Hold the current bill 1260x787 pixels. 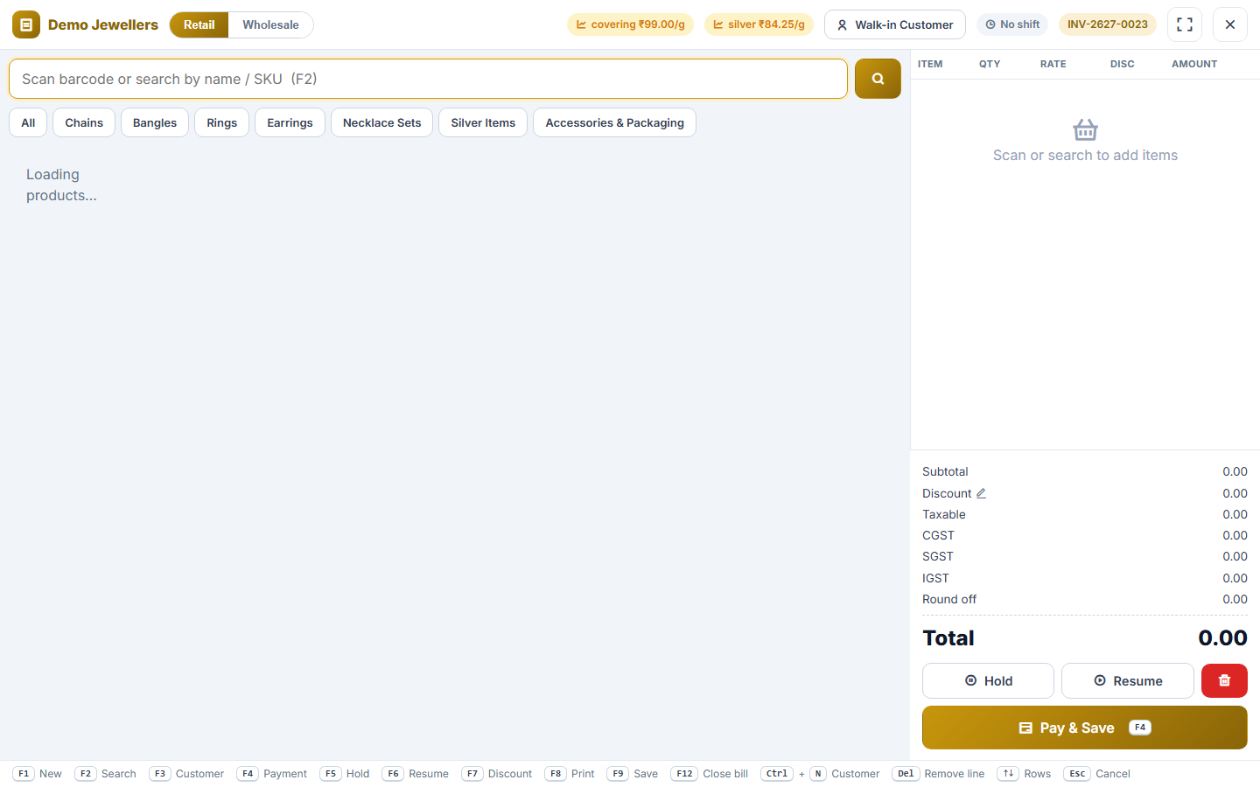point(988,680)
